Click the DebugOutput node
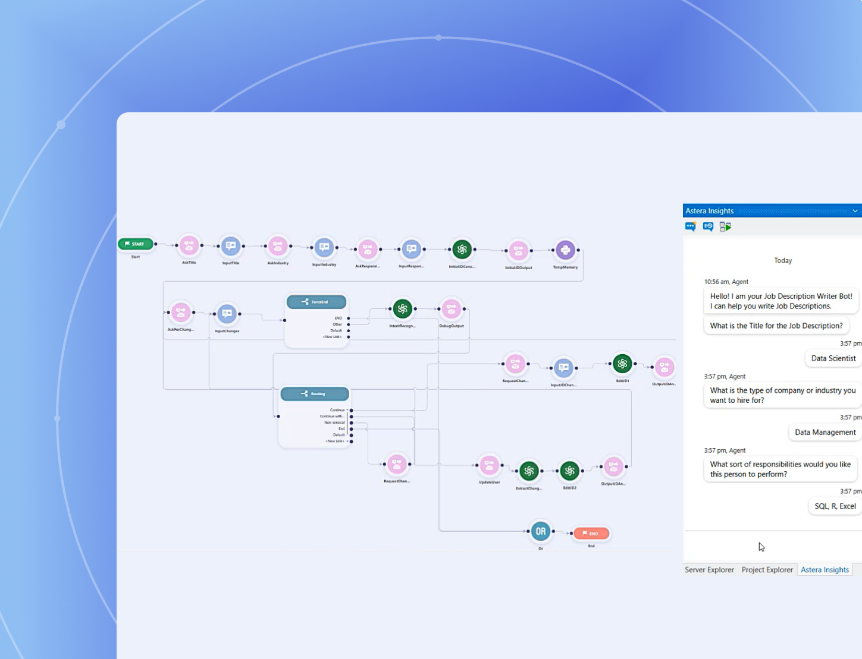The width and height of the screenshot is (862, 659). click(x=451, y=309)
